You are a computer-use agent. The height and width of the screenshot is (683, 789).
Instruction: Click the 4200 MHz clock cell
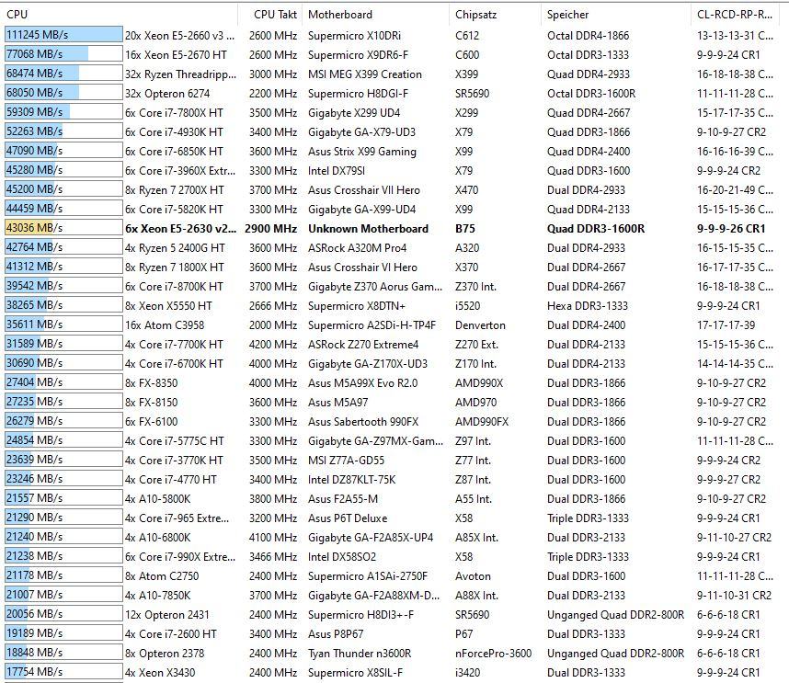click(273, 345)
